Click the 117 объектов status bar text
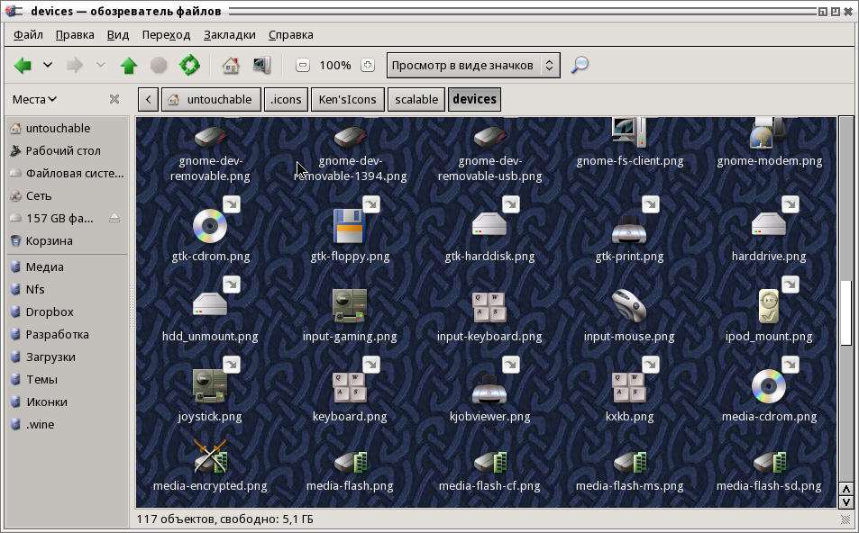 coord(224,519)
